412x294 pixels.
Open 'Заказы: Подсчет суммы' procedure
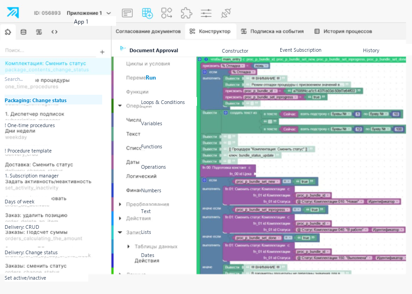(x=36, y=232)
